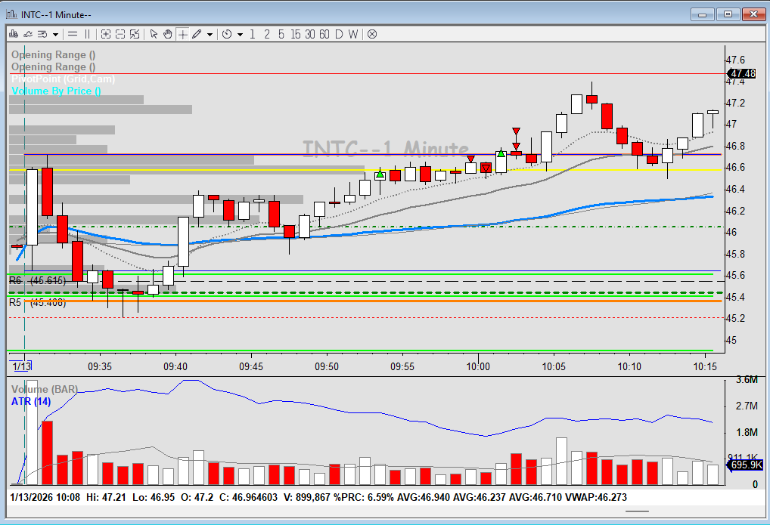Image resolution: width=770 pixels, height=525 pixels.
Task: Click the circled X clear icon
Action: 372,34
